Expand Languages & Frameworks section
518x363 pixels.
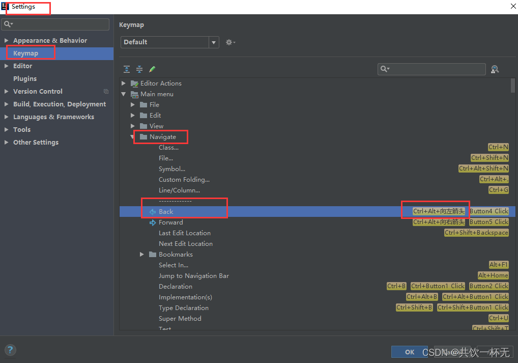[x=6, y=117]
